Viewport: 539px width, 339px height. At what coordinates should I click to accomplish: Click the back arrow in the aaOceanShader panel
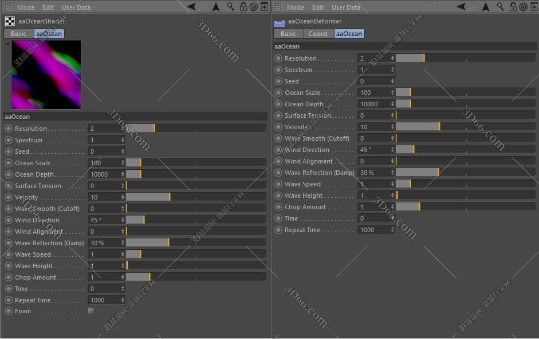(191, 7)
